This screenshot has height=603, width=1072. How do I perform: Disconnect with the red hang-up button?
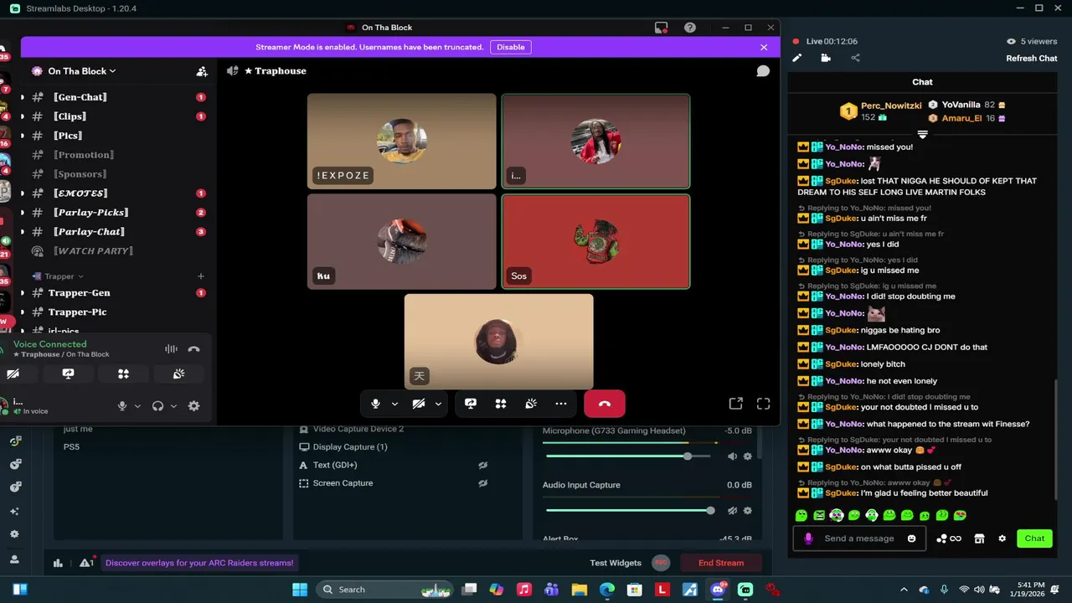coord(605,404)
